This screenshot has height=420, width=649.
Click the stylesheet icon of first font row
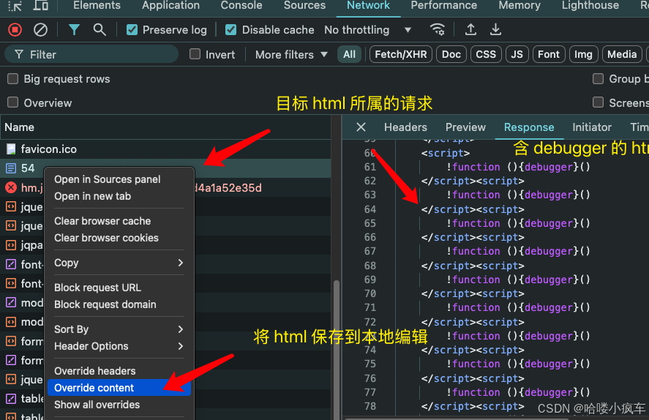coord(11,264)
